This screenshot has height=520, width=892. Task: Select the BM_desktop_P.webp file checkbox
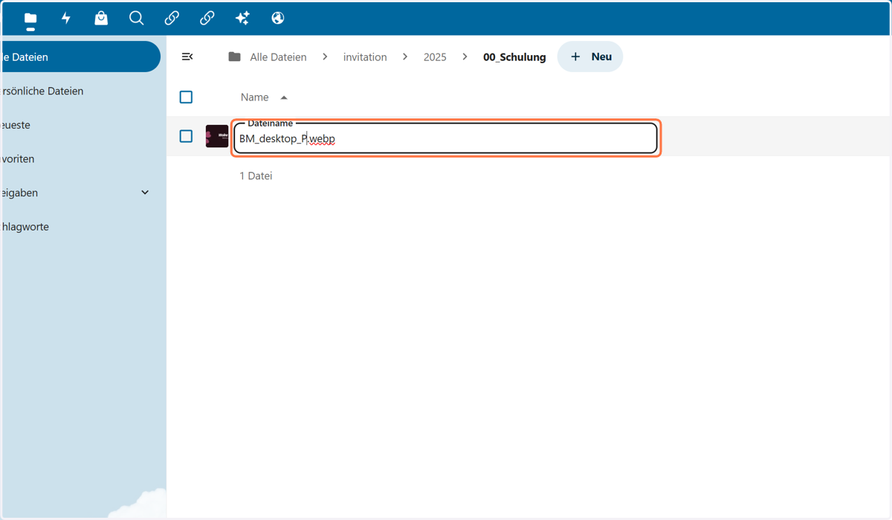[186, 136]
